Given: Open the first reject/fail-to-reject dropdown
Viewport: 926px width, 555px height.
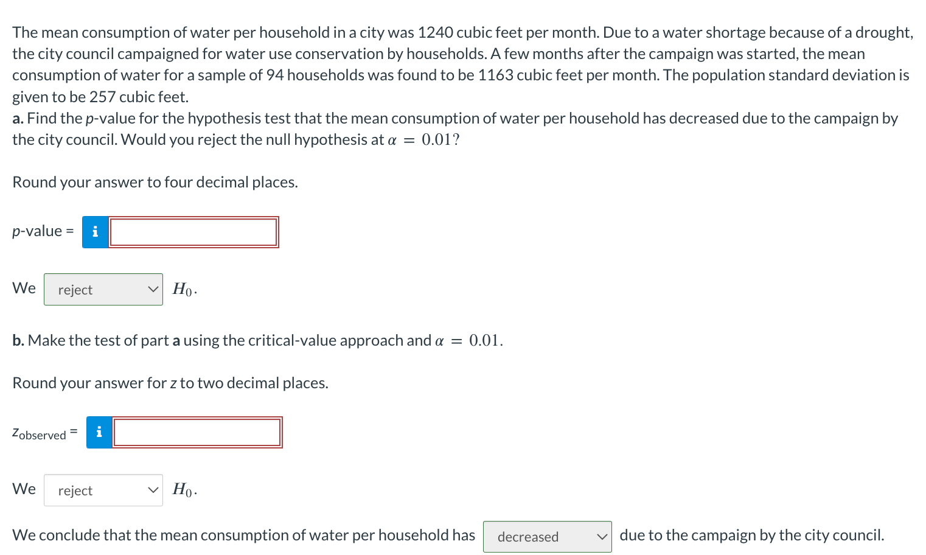Looking at the screenshot, I should click(103, 289).
